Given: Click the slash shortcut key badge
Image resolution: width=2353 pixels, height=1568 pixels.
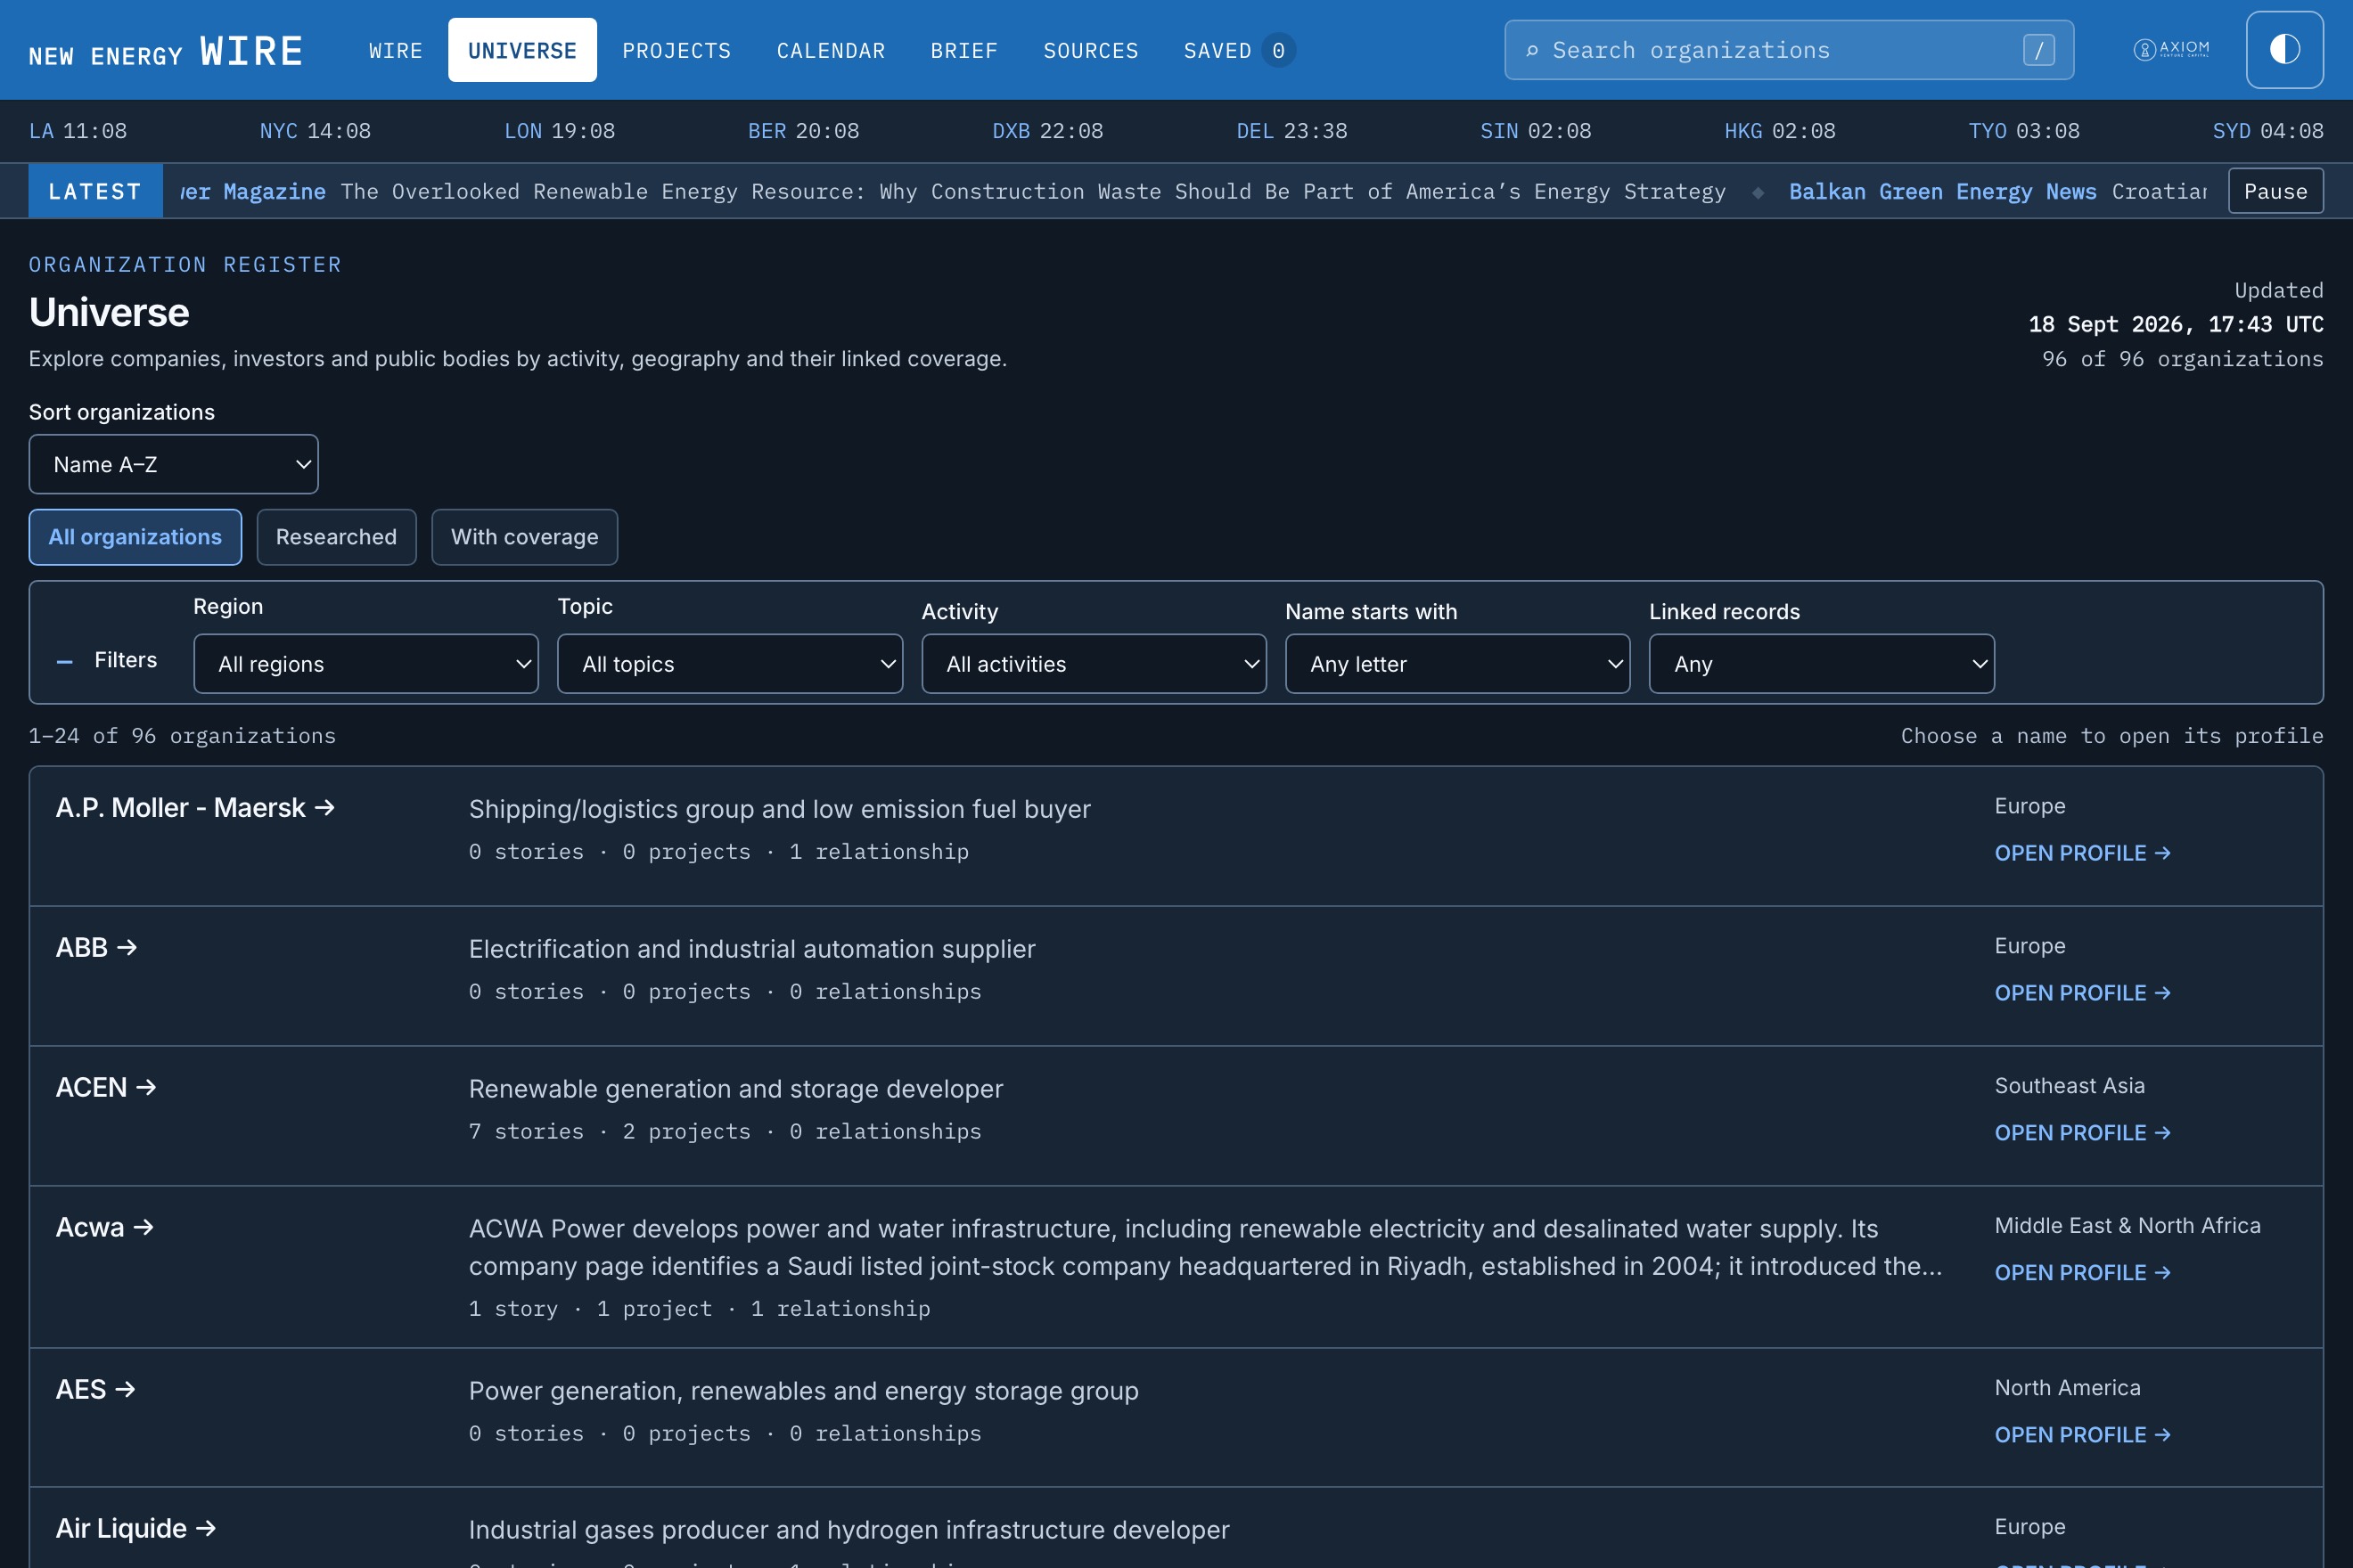Looking at the screenshot, I should click(2037, 50).
